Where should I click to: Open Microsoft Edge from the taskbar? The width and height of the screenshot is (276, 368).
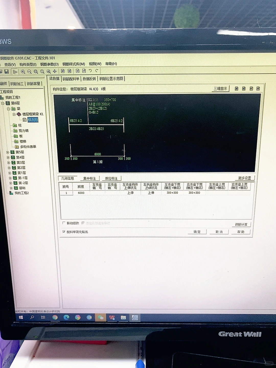tap(66, 317)
